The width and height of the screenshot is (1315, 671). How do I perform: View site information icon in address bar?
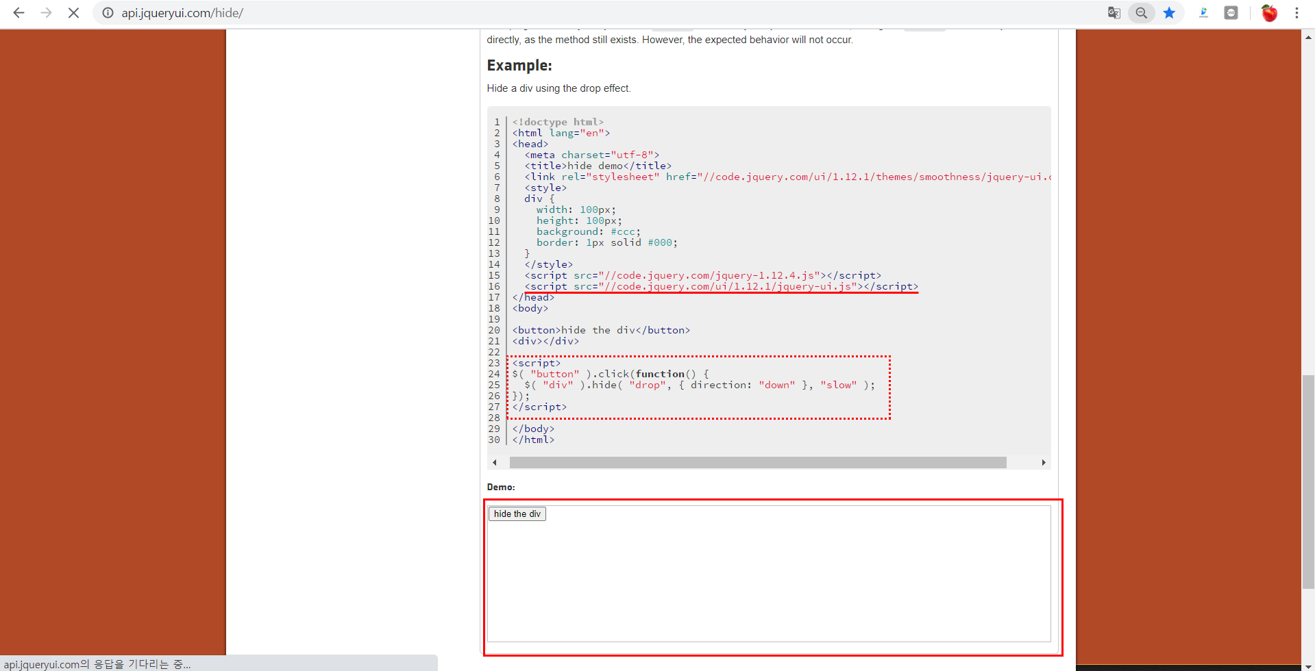[108, 13]
